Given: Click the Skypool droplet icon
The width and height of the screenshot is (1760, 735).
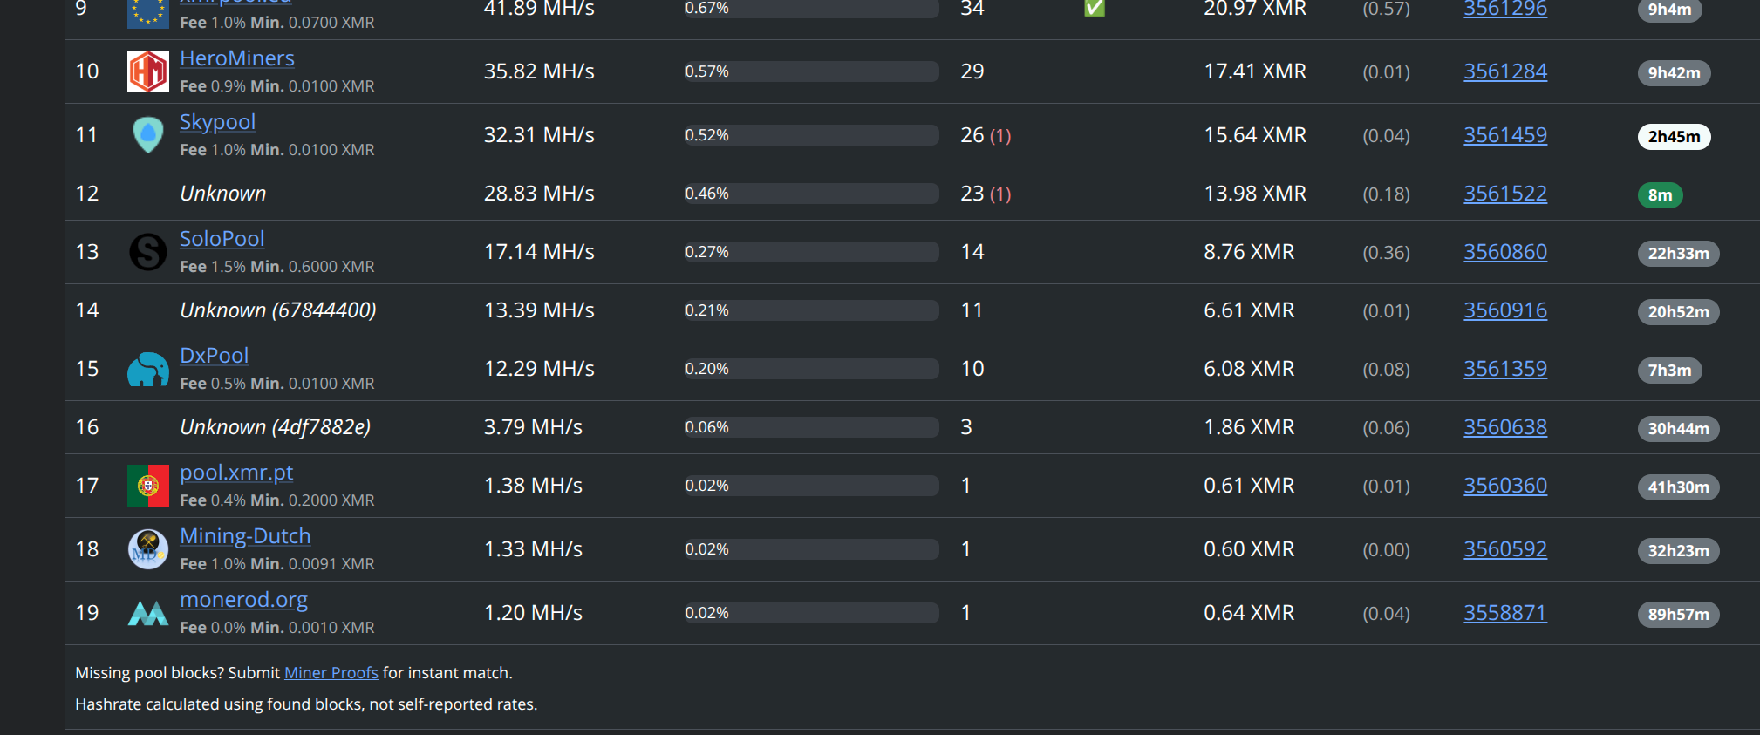Looking at the screenshot, I should (148, 135).
